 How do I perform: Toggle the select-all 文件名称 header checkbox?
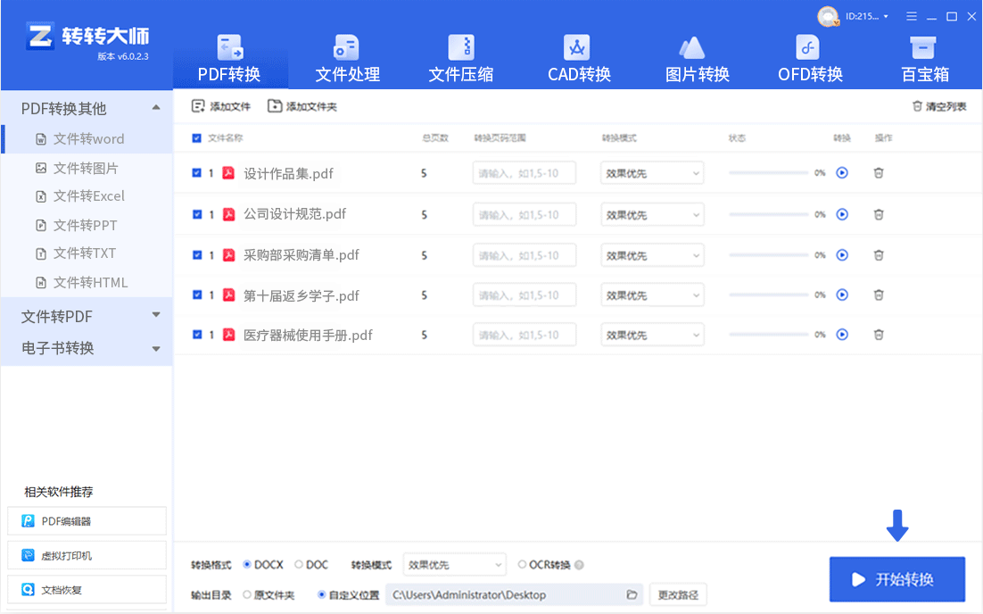tap(197, 138)
